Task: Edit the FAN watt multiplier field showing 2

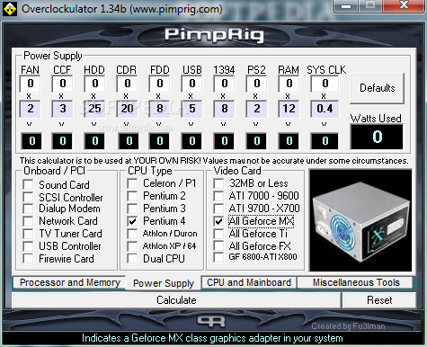Action: pos(31,109)
